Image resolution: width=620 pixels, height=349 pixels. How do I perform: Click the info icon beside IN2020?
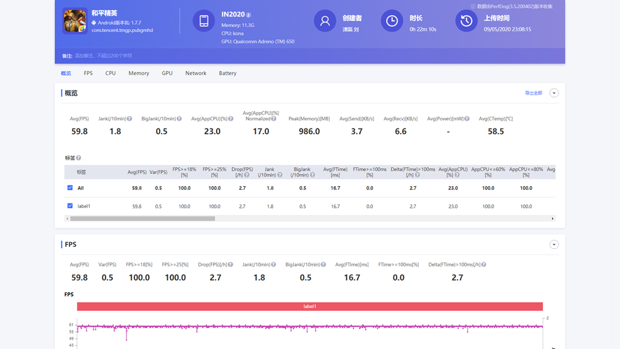click(x=249, y=15)
